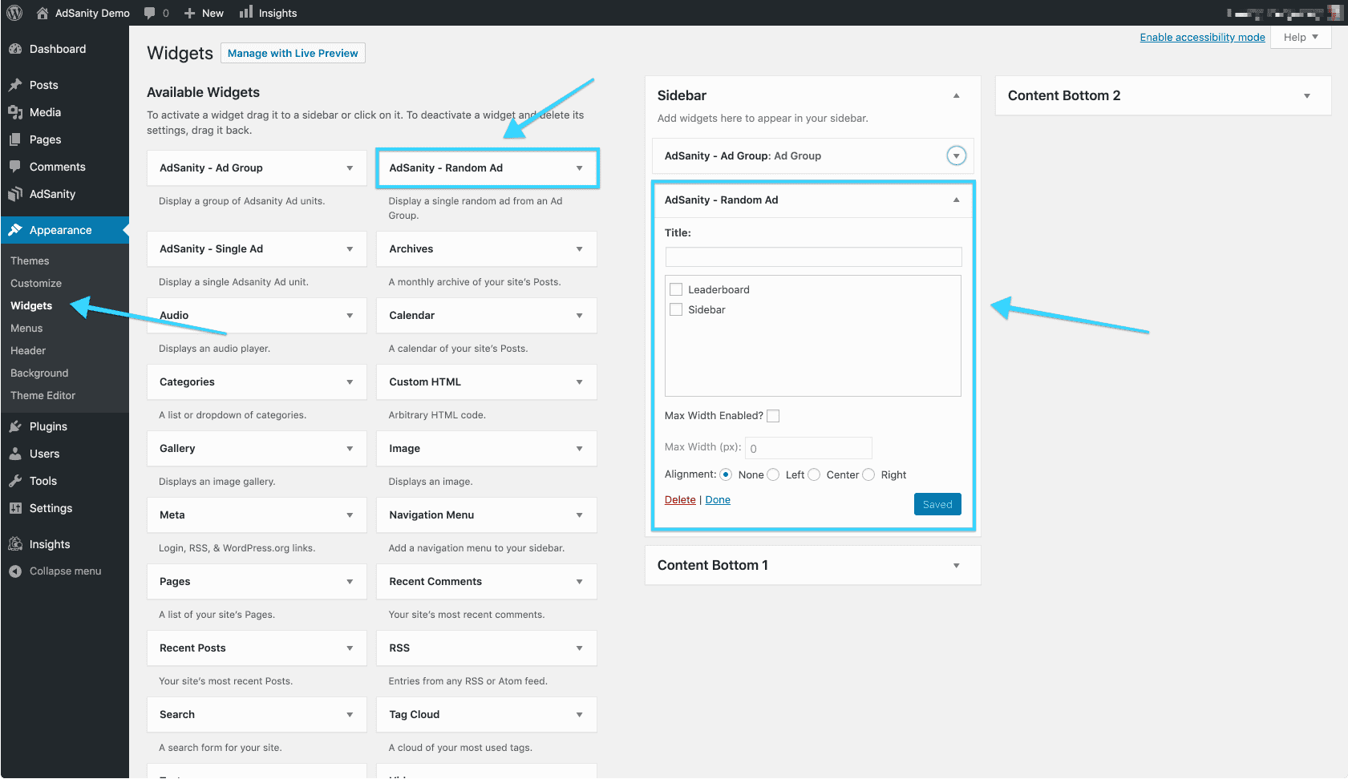Expand the Content Bottom 2 area
The height and width of the screenshot is (779, 1348).
click(1307, 96)
